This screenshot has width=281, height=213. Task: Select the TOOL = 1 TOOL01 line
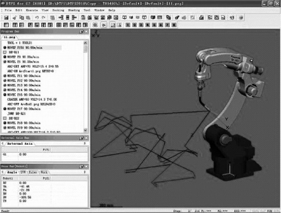[x=20, y=43]
